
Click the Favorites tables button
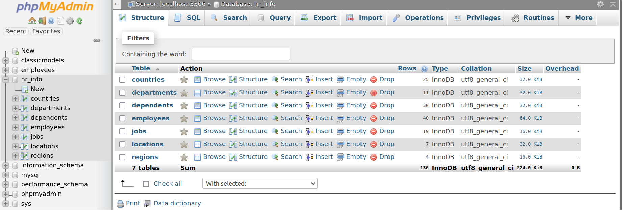tap(46, 31)
